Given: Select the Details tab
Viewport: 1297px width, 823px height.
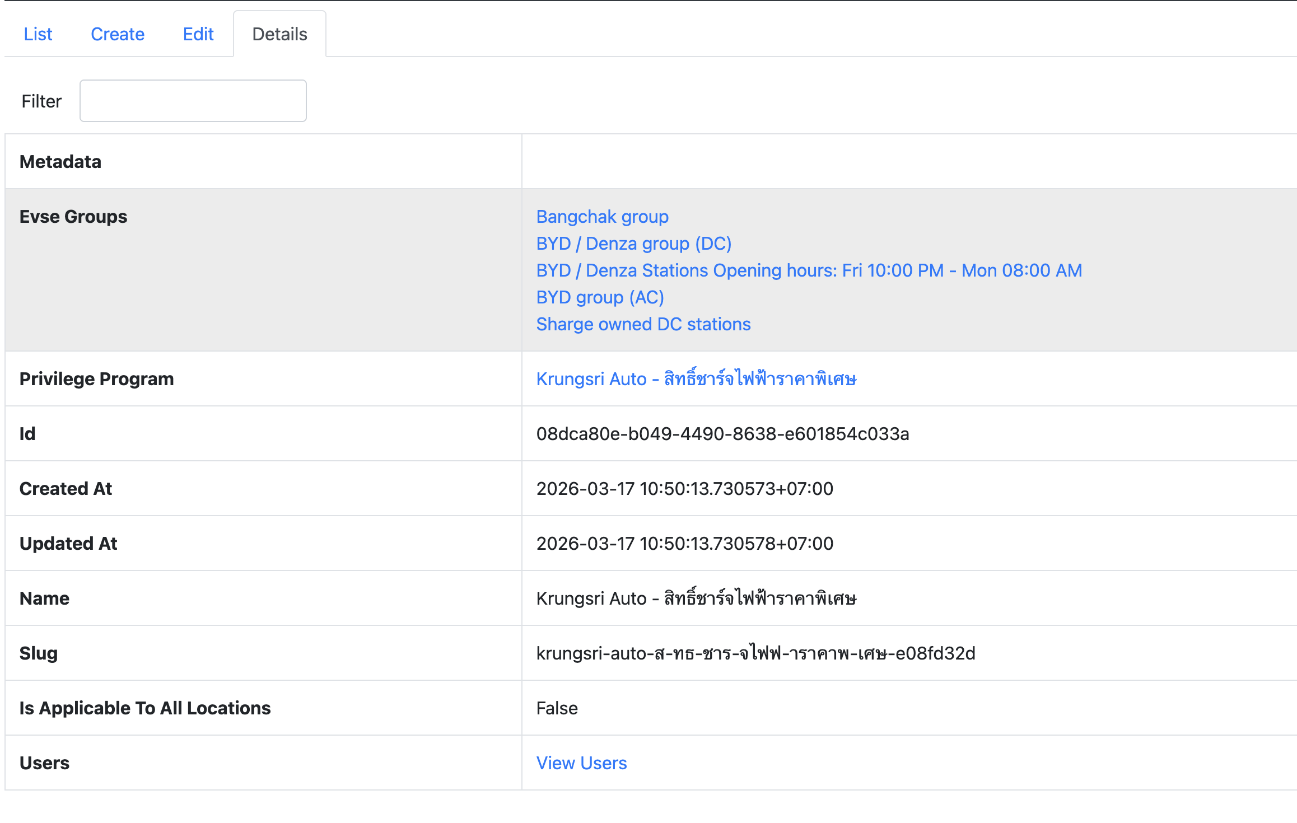Looking at the screenshot, I should click(x=279, y=34).
